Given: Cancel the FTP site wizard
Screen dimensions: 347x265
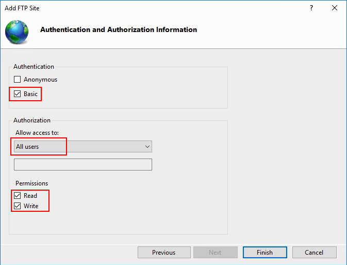Looking at the screenshot, I should [314, 253].
